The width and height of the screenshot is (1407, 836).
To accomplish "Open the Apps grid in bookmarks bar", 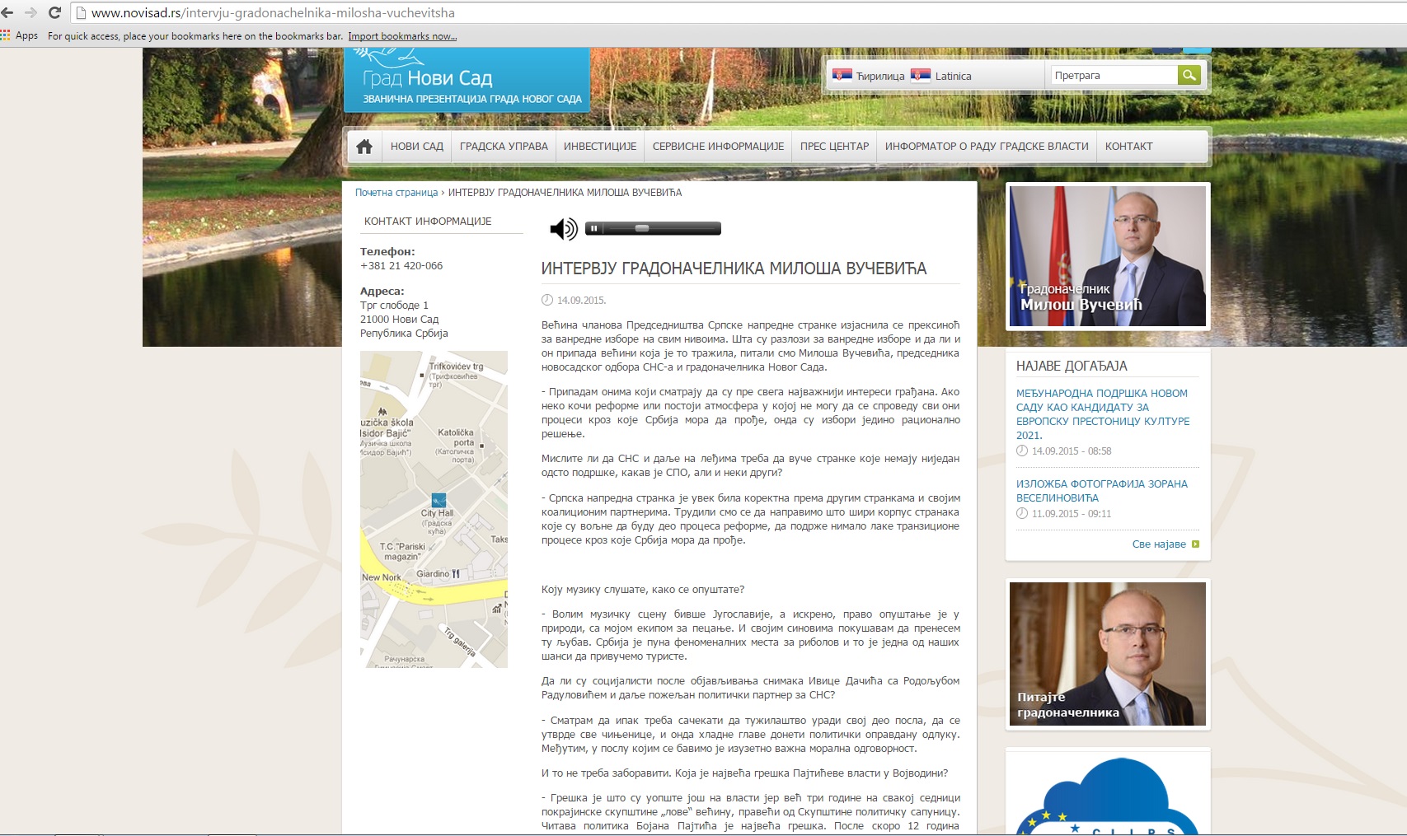I will click(20, 35).
